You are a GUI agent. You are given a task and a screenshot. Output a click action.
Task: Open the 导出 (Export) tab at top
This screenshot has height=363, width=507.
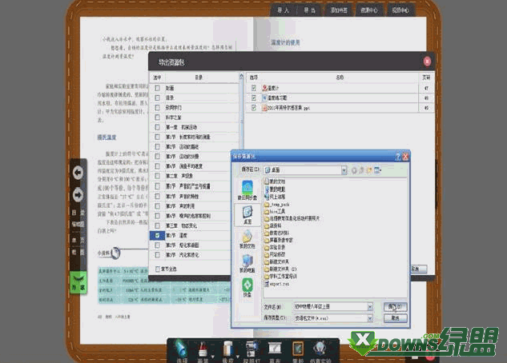tap(309, 10)
